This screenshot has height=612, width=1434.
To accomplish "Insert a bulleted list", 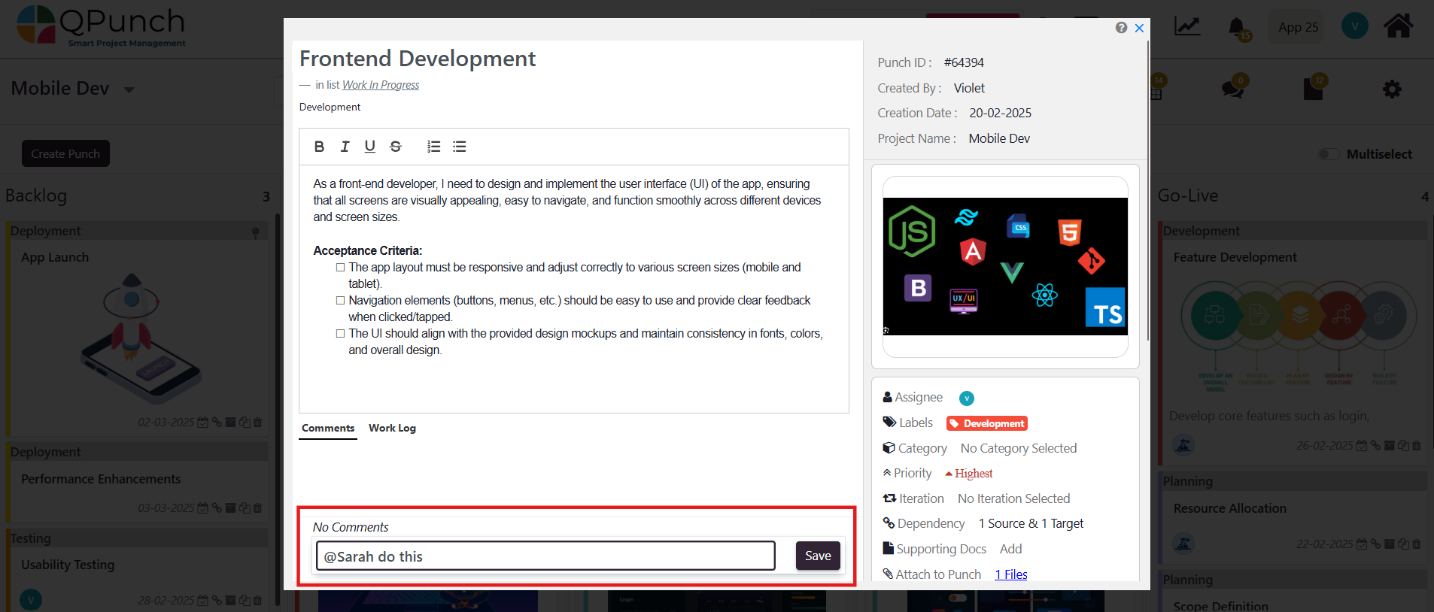I will click(x=459, y=147).
